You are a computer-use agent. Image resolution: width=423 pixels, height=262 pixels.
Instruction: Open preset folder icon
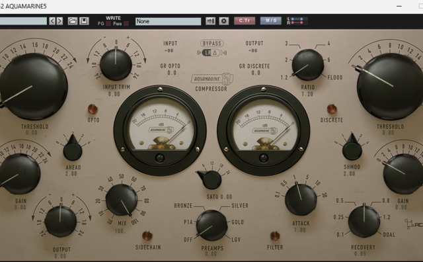(73, 21)
